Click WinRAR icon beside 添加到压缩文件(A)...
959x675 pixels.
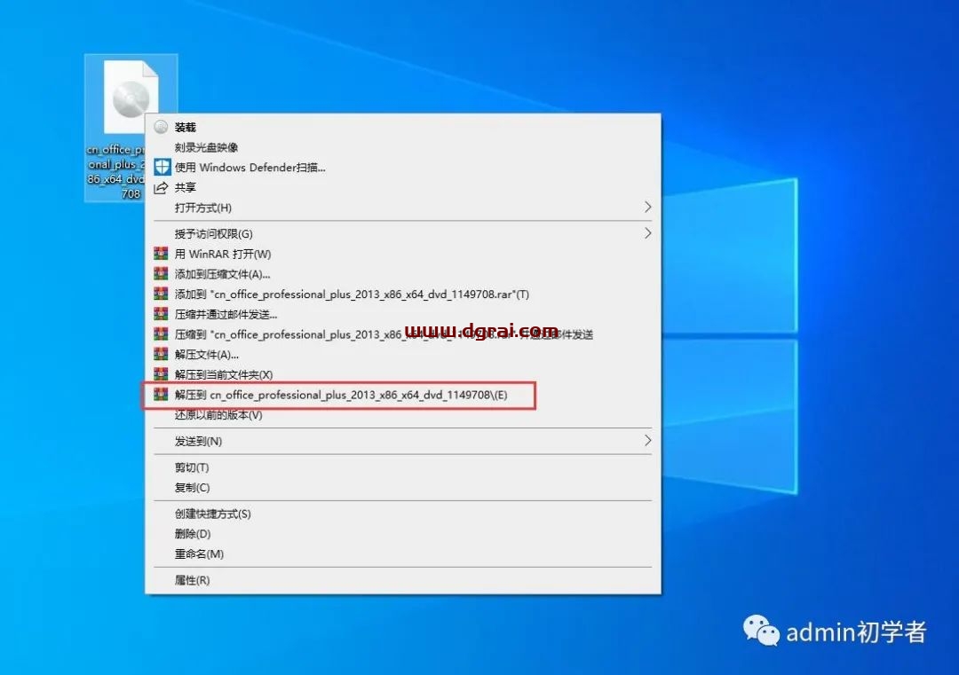[x=161, y=274]
